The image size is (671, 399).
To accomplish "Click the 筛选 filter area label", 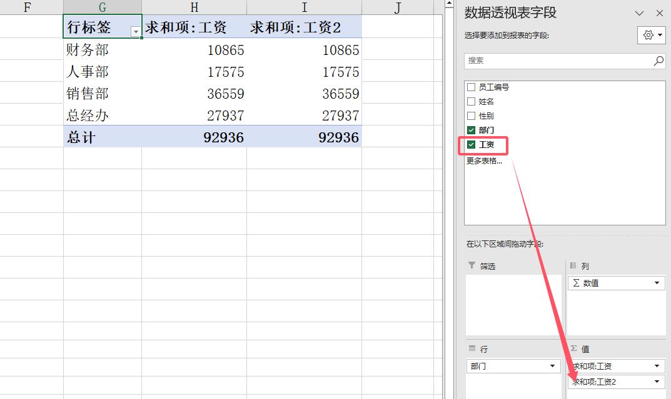I will 487,266.
